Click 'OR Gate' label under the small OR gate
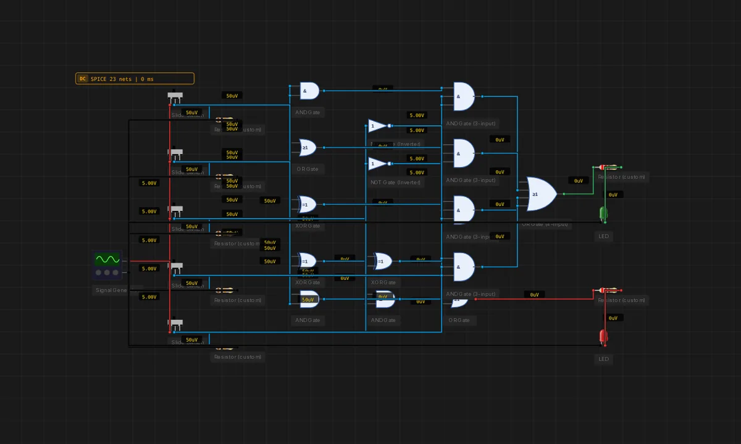 (x=459, y=320)
